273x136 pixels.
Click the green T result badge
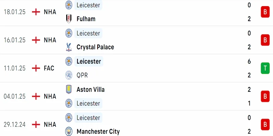click(x=264, y=68)
